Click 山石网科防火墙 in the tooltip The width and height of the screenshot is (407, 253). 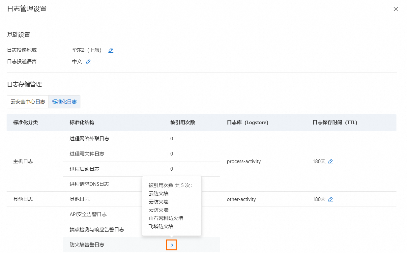click(166, 218)
